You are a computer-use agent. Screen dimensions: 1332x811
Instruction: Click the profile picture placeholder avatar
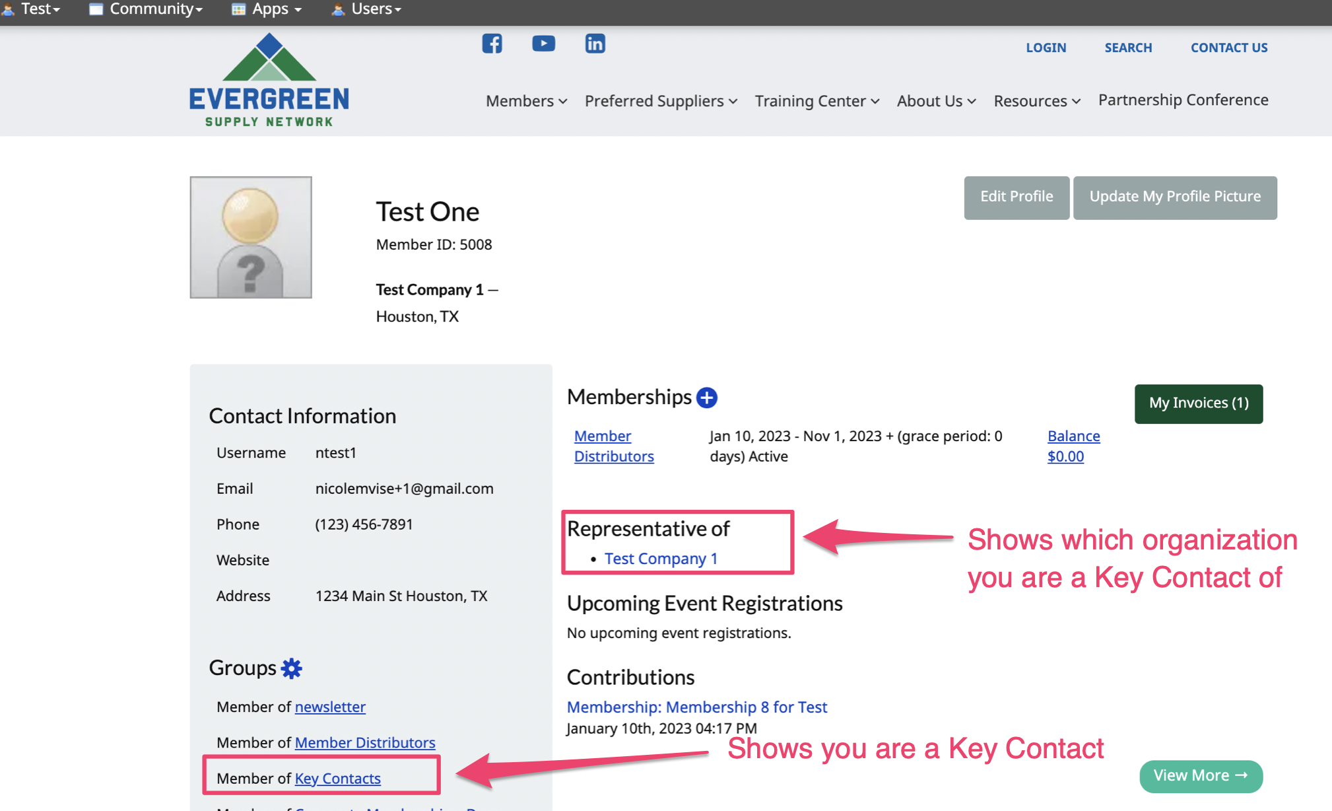[x=251, y=237]
